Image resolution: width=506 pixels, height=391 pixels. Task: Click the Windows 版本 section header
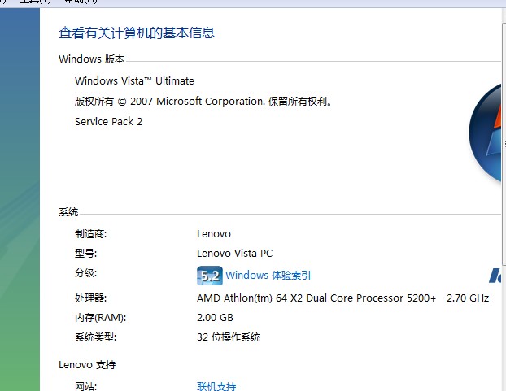click(x=91, y=59)
